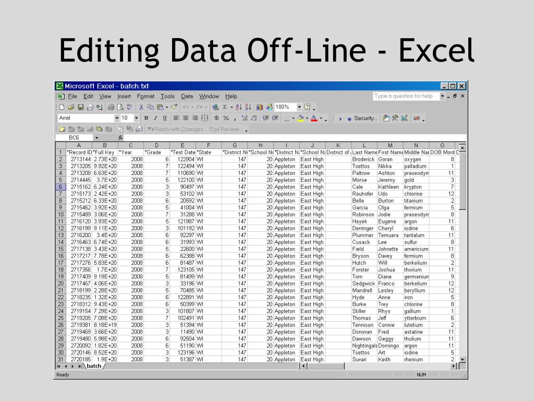This screenshot has width=534, height=401.
Task: Toggle Align Right
Action: tap(195, 119)
